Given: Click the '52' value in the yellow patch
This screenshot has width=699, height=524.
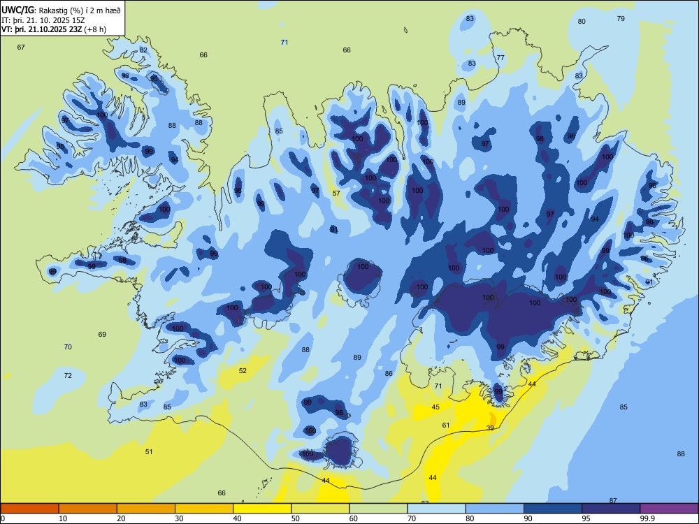Looking at the screenshot, I should [243, 371].
